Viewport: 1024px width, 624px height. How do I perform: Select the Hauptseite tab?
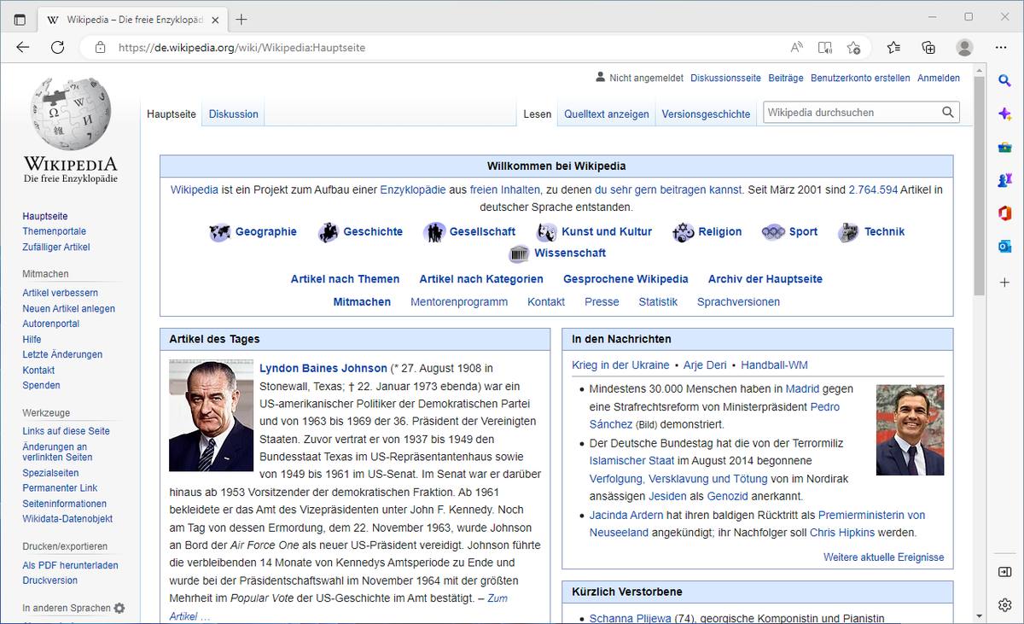click(172, 114)
